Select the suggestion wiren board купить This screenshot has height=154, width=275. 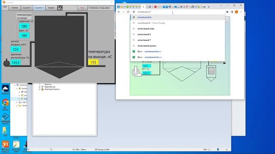(x=177, y=46)
